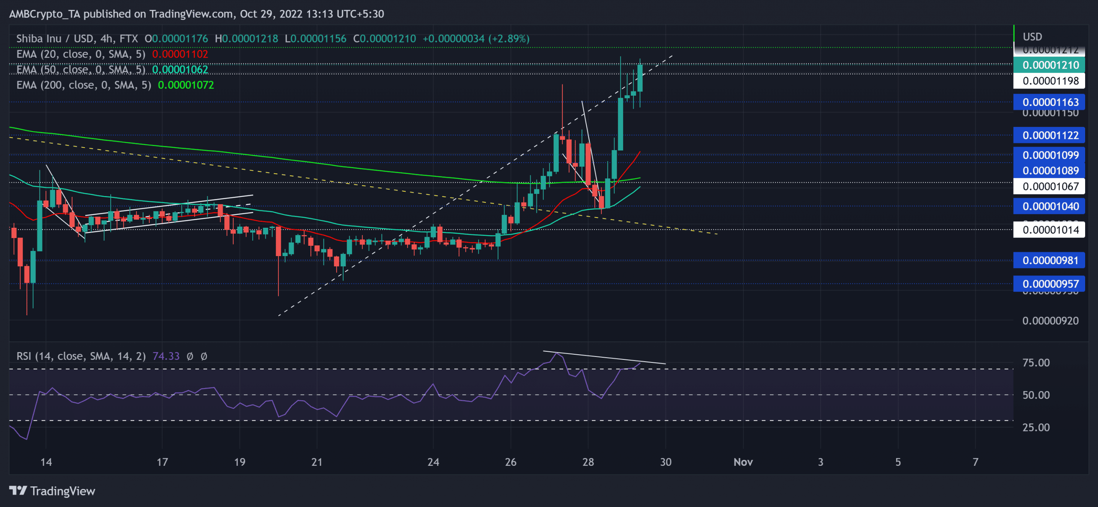
Task: Click the 0.00001014 price level label
Action: coord(1049,229)
